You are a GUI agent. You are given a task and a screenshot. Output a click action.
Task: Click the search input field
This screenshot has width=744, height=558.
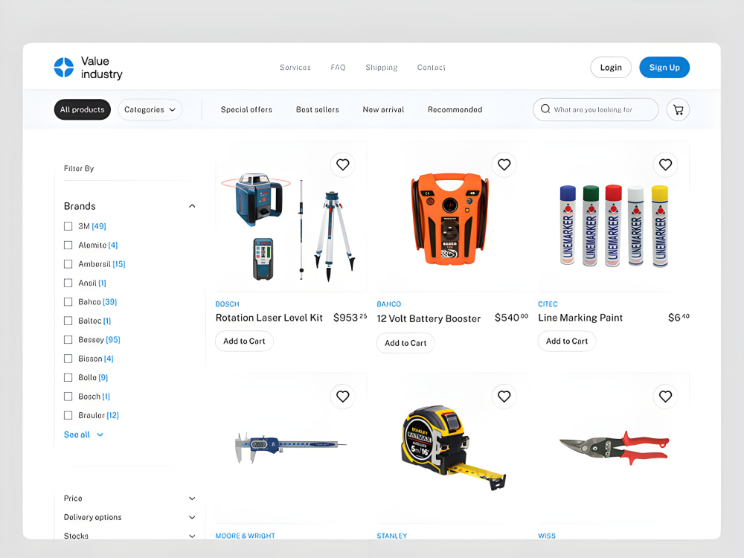click(x=595, y=109)
